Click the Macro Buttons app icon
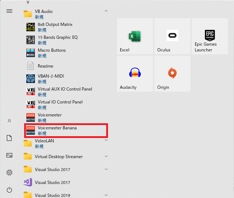 31,53
